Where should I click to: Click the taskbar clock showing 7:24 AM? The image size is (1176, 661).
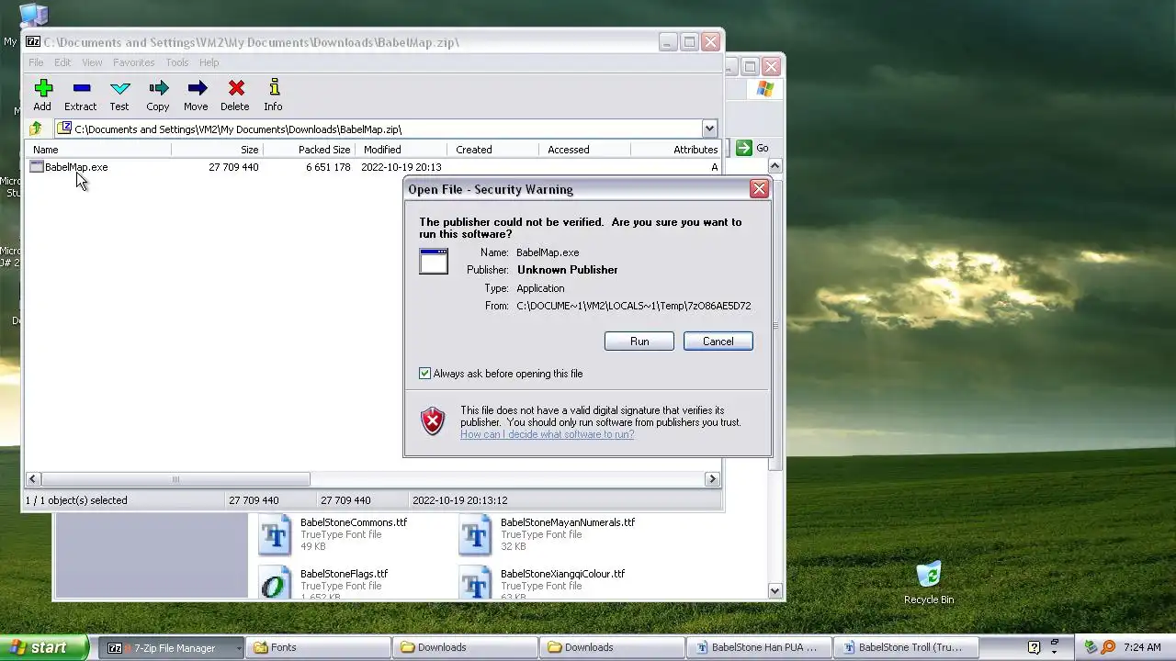(1142, 647)
